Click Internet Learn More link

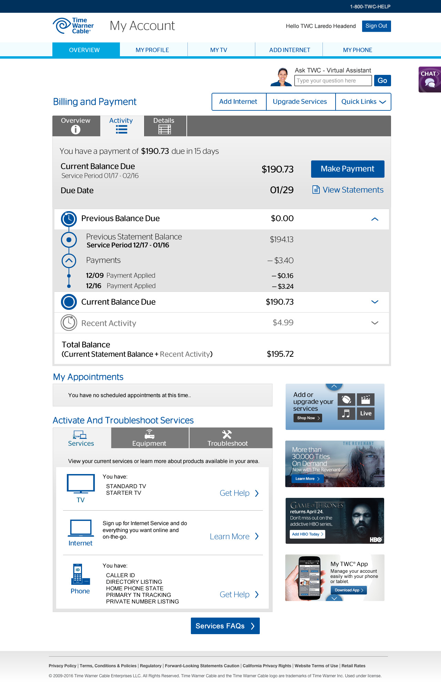[x=230, y=537]
